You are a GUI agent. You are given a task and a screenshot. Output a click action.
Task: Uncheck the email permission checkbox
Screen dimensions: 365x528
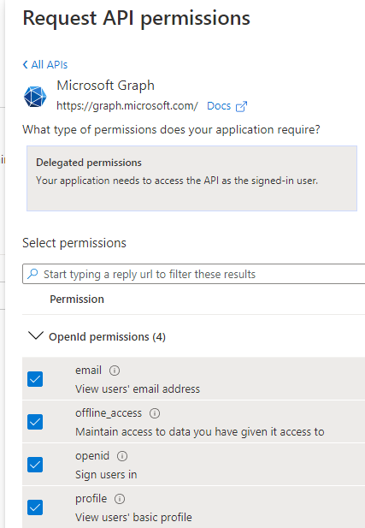(x=35, y=379)
